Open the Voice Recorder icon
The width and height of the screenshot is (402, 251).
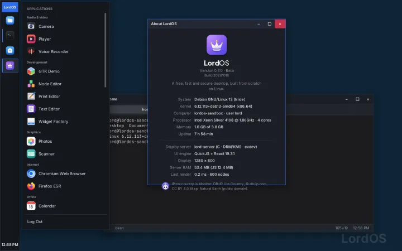(31, 51)
